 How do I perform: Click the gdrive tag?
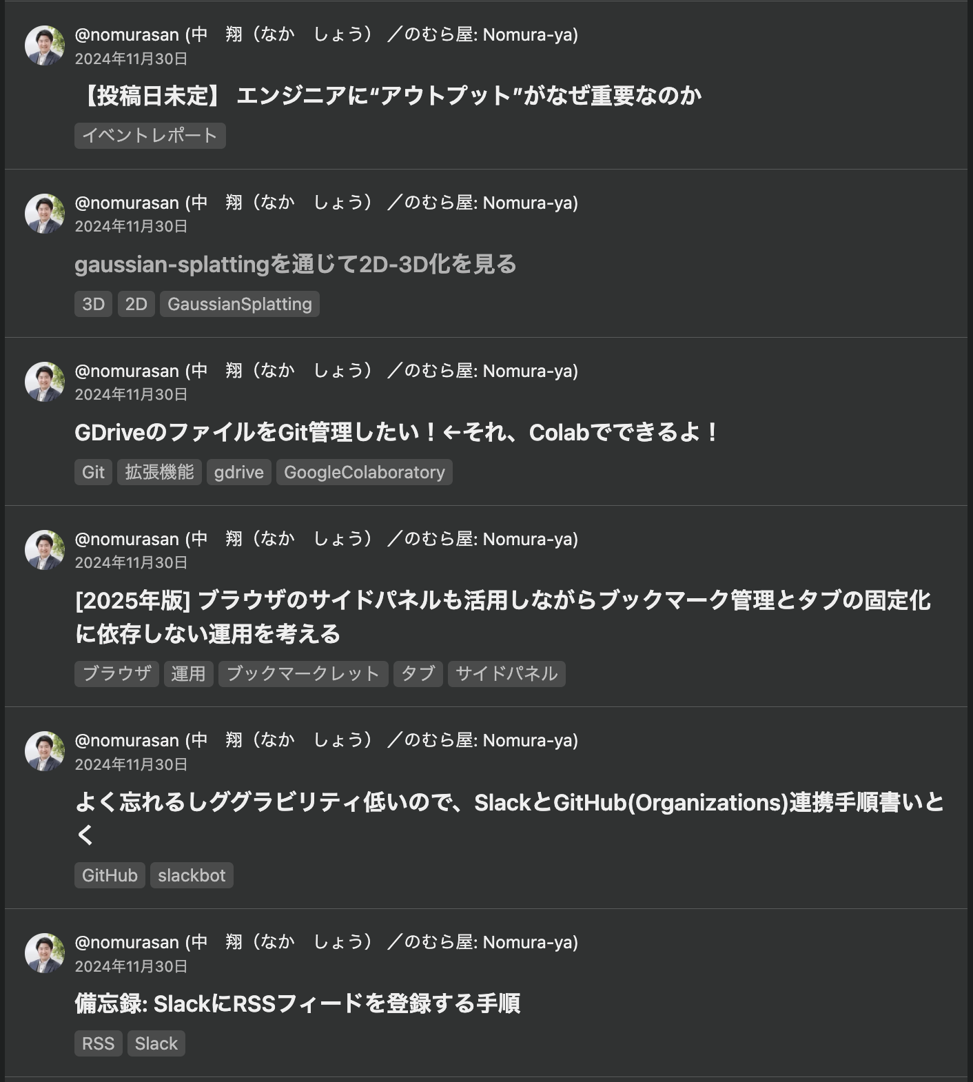click(x=238, y=471)
